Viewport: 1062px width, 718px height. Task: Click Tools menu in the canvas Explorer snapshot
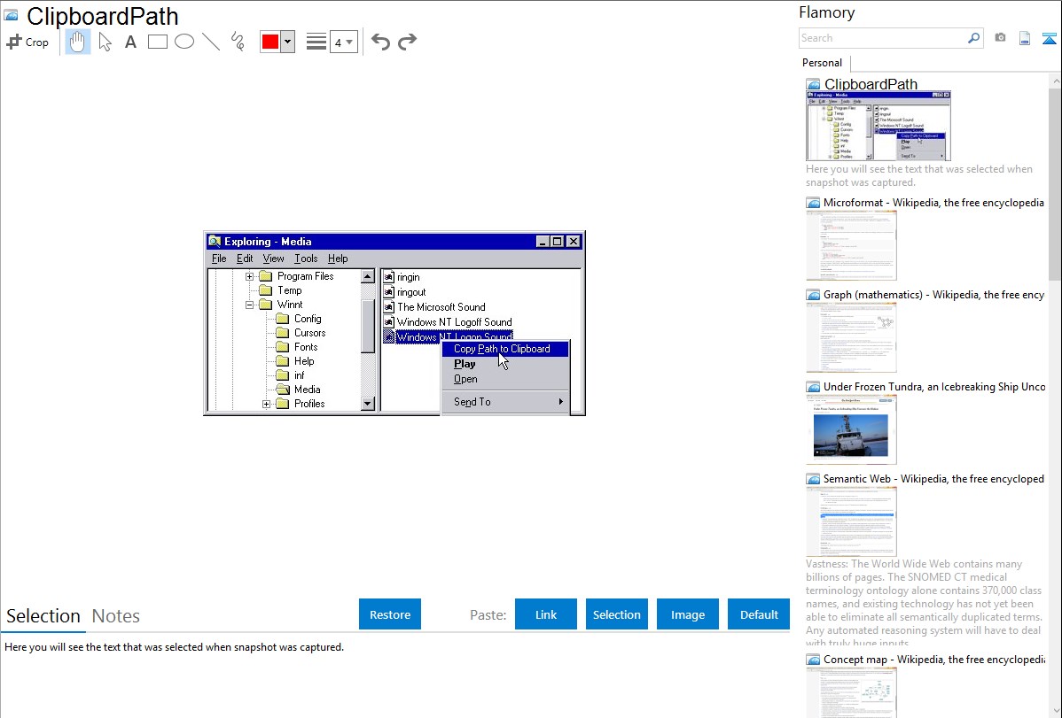pos(306,259)
